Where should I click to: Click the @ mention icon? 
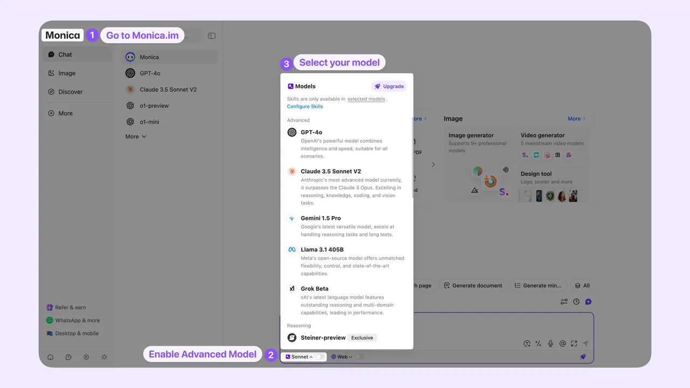coord(562,343)
